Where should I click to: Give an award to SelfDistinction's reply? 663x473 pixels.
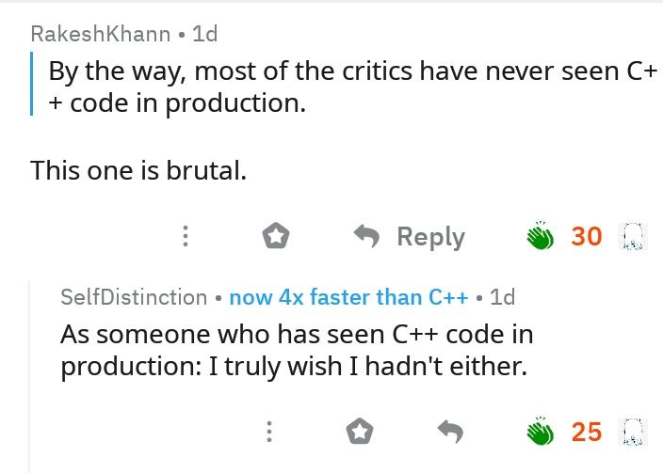pos(360,431)
